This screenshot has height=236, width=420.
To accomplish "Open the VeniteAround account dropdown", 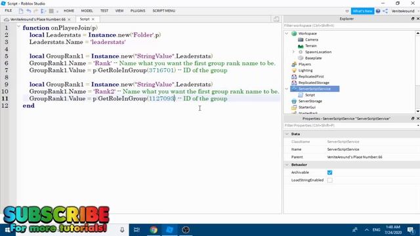I will pos(405,11).
